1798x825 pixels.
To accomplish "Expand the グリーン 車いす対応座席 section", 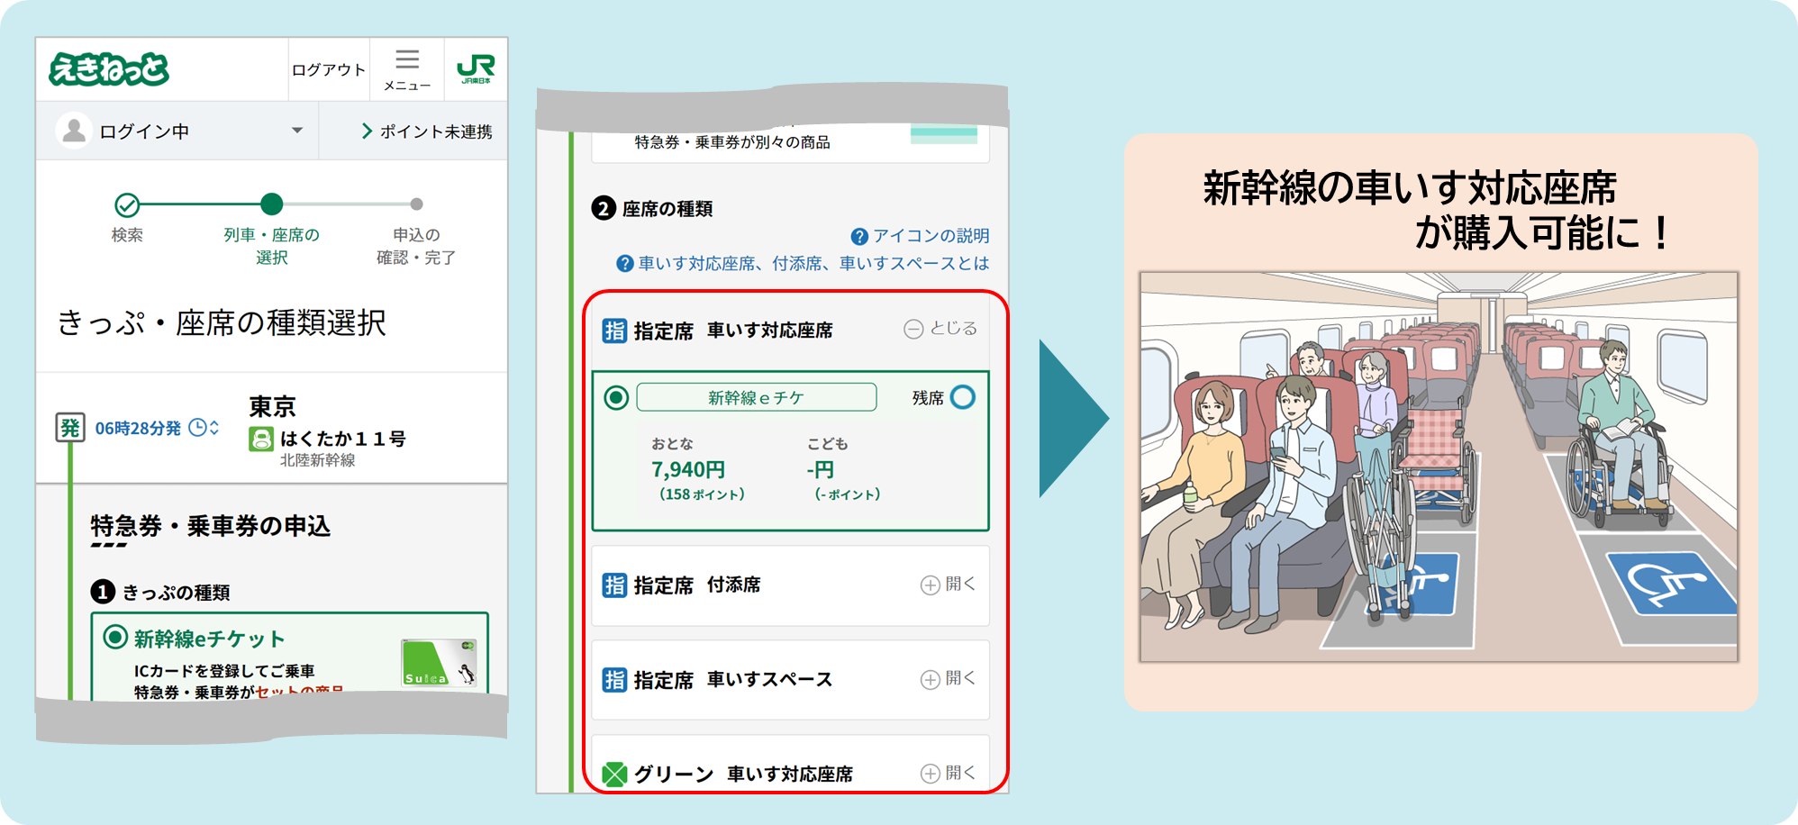I will 948,773.
